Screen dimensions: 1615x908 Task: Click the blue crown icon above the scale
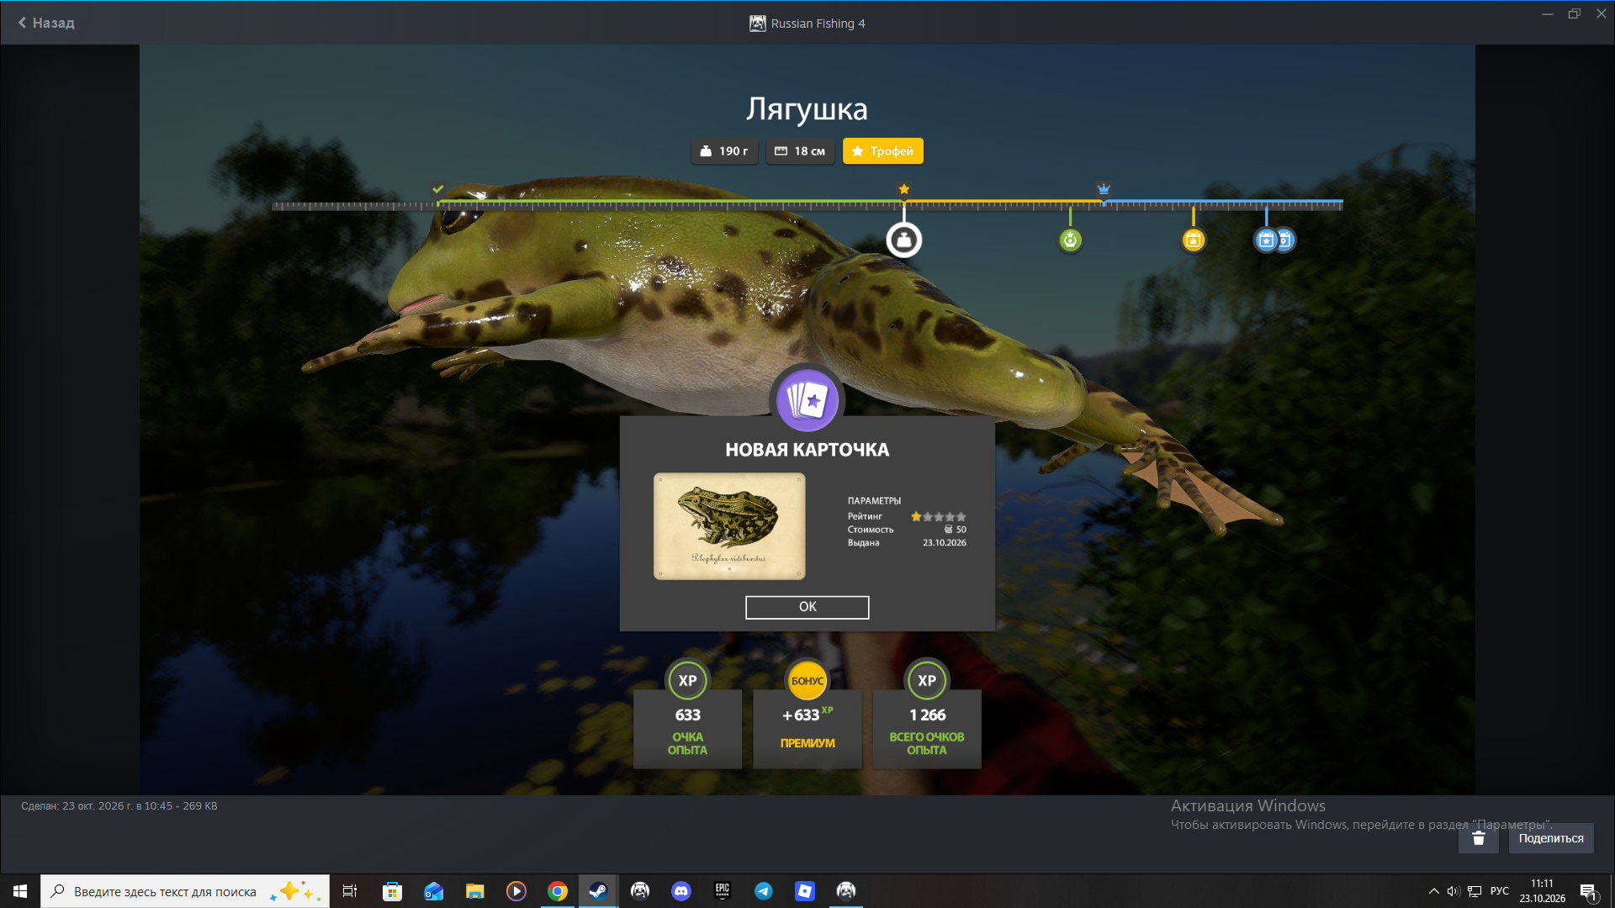click(x=1104, y=189)
